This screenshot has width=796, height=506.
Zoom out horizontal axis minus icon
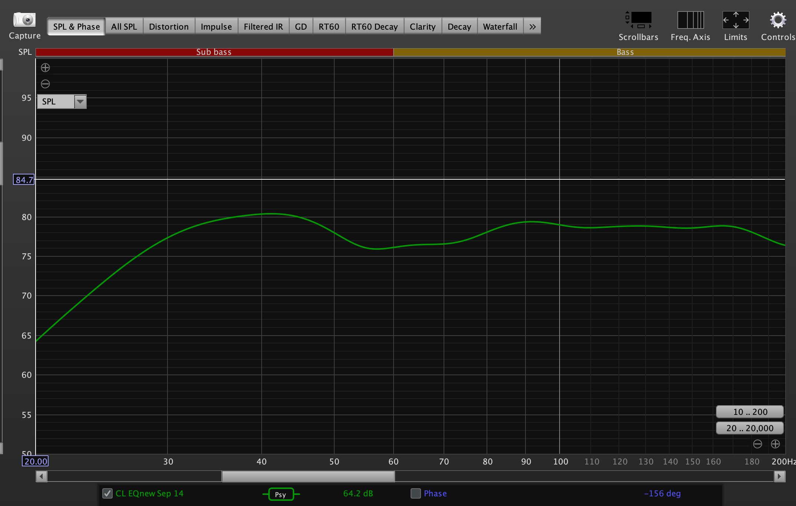point(757,444)
